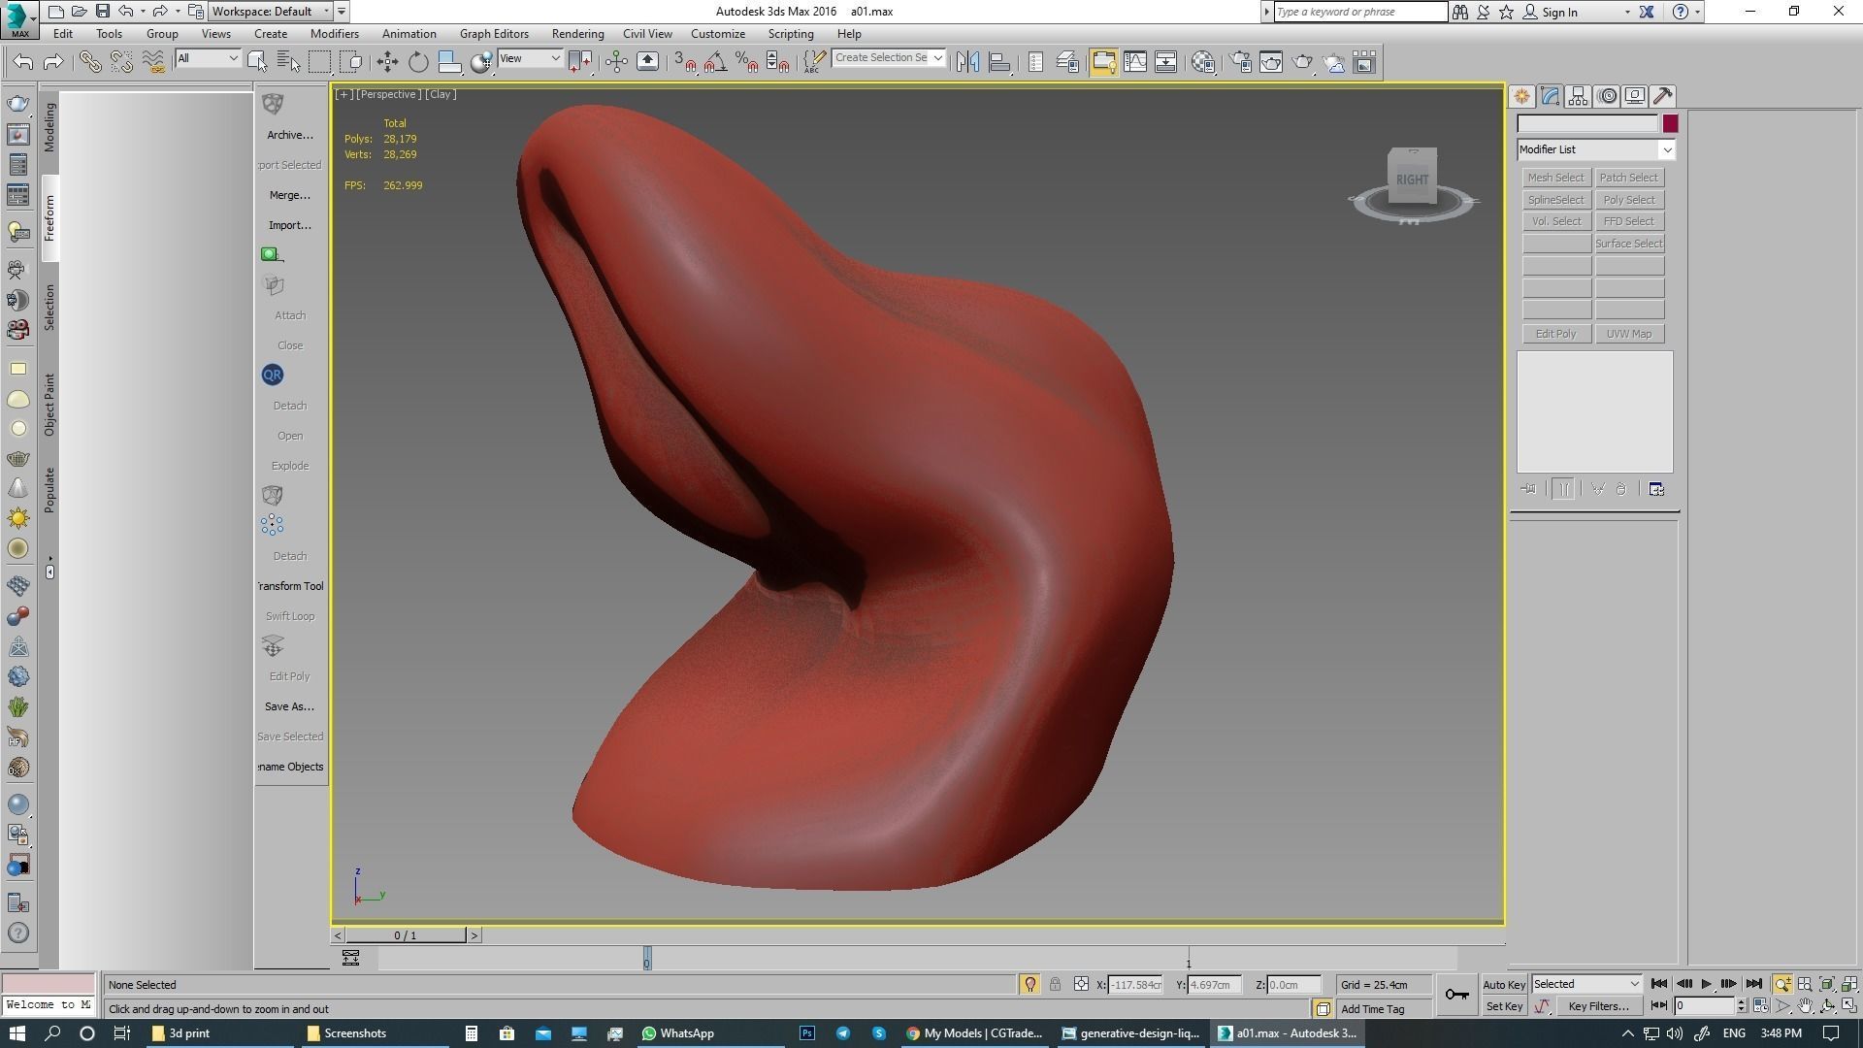This screenshot has width=1863, height=1048.
Task: Open the Create command panel tab
Action: coord(1521,96)
